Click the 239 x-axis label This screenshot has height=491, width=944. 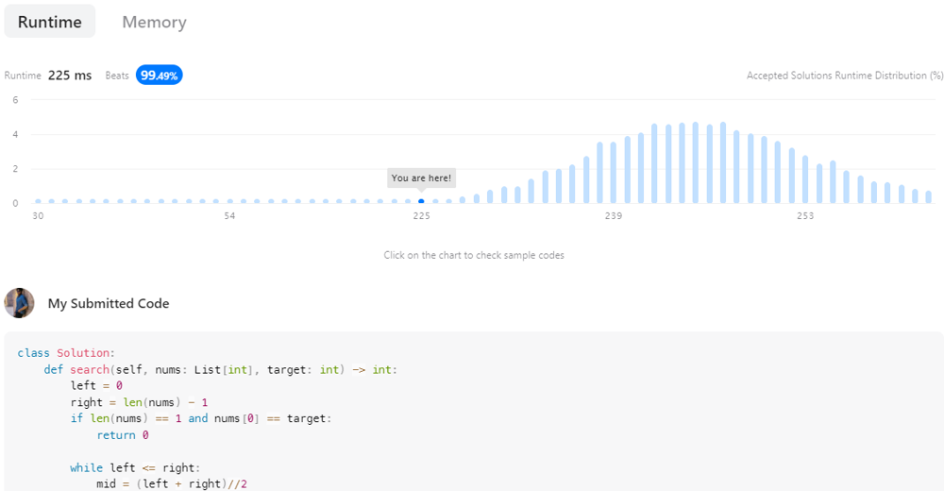614,216
